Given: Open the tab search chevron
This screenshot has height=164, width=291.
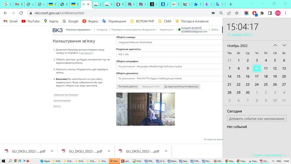Looking at the screenshot, I should point(251,4).
